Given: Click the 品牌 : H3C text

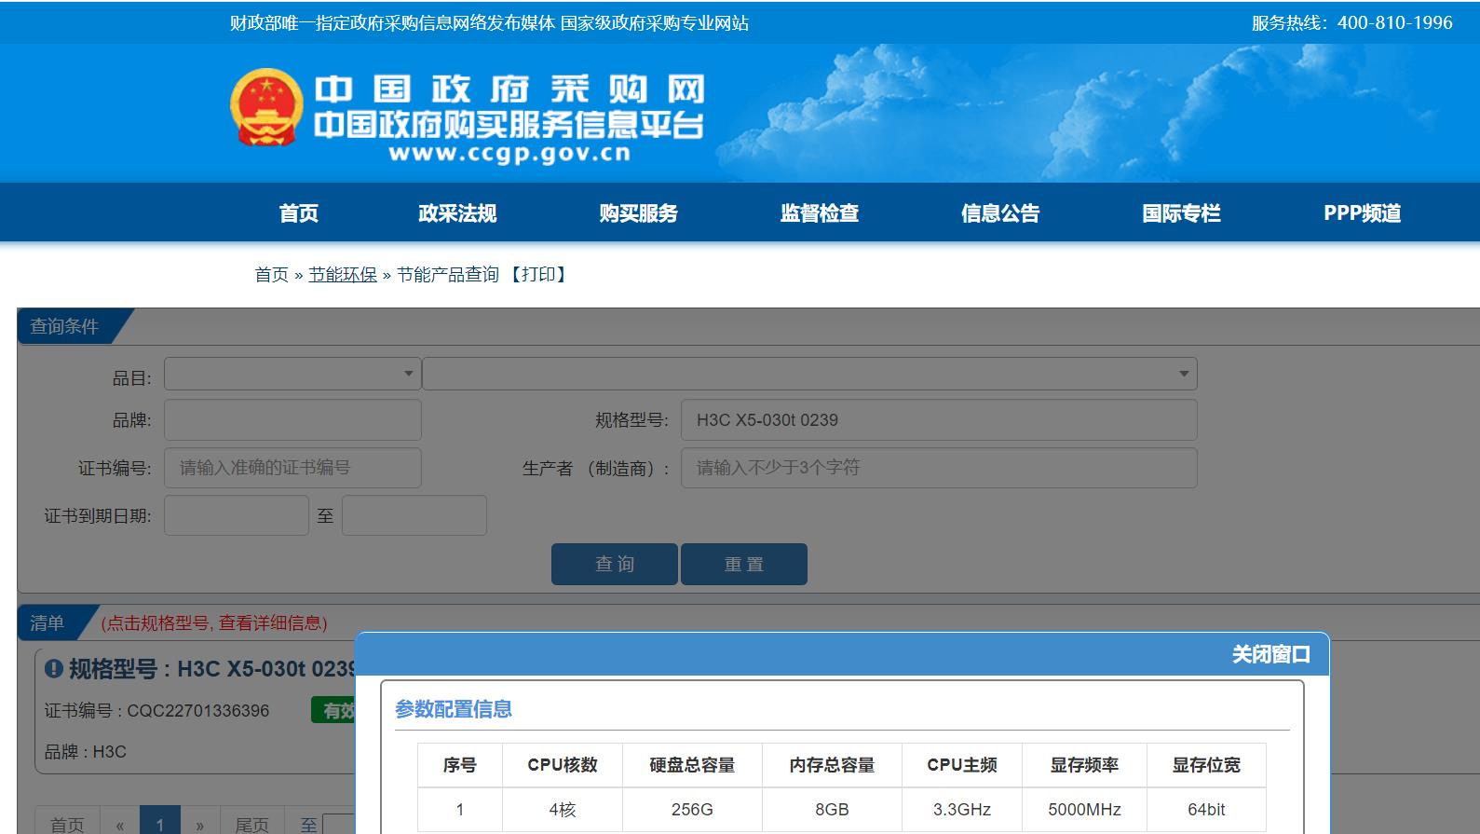Looking at the screenshot, I should (85, 752).
